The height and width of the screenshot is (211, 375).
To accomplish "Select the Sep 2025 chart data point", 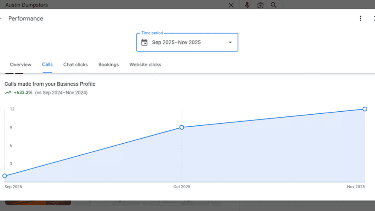I will [5, 176].
